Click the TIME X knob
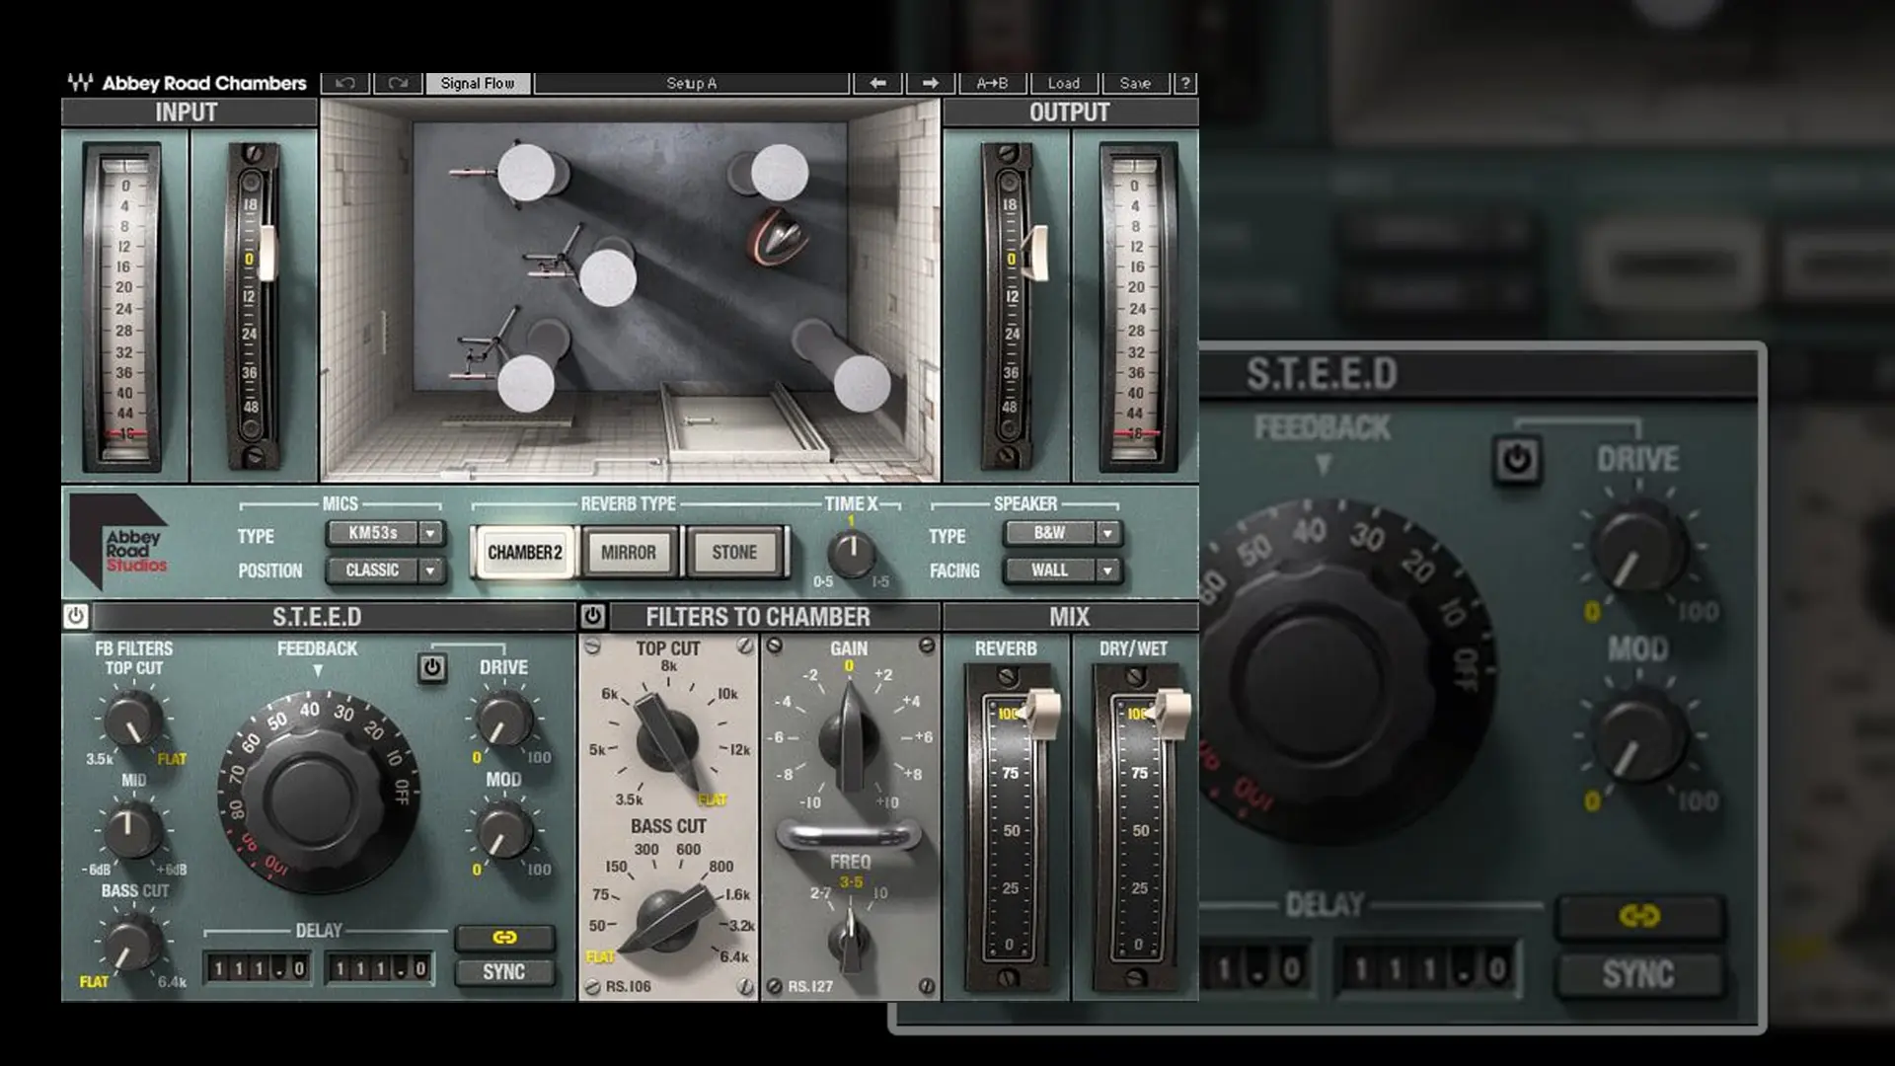Viewport: 1895px width, 1066px height. click(851, 554)
